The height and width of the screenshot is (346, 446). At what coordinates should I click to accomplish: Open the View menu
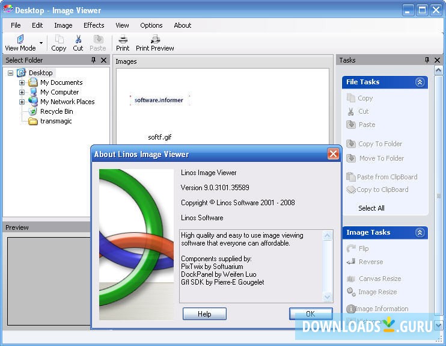(x=122, y=25)
